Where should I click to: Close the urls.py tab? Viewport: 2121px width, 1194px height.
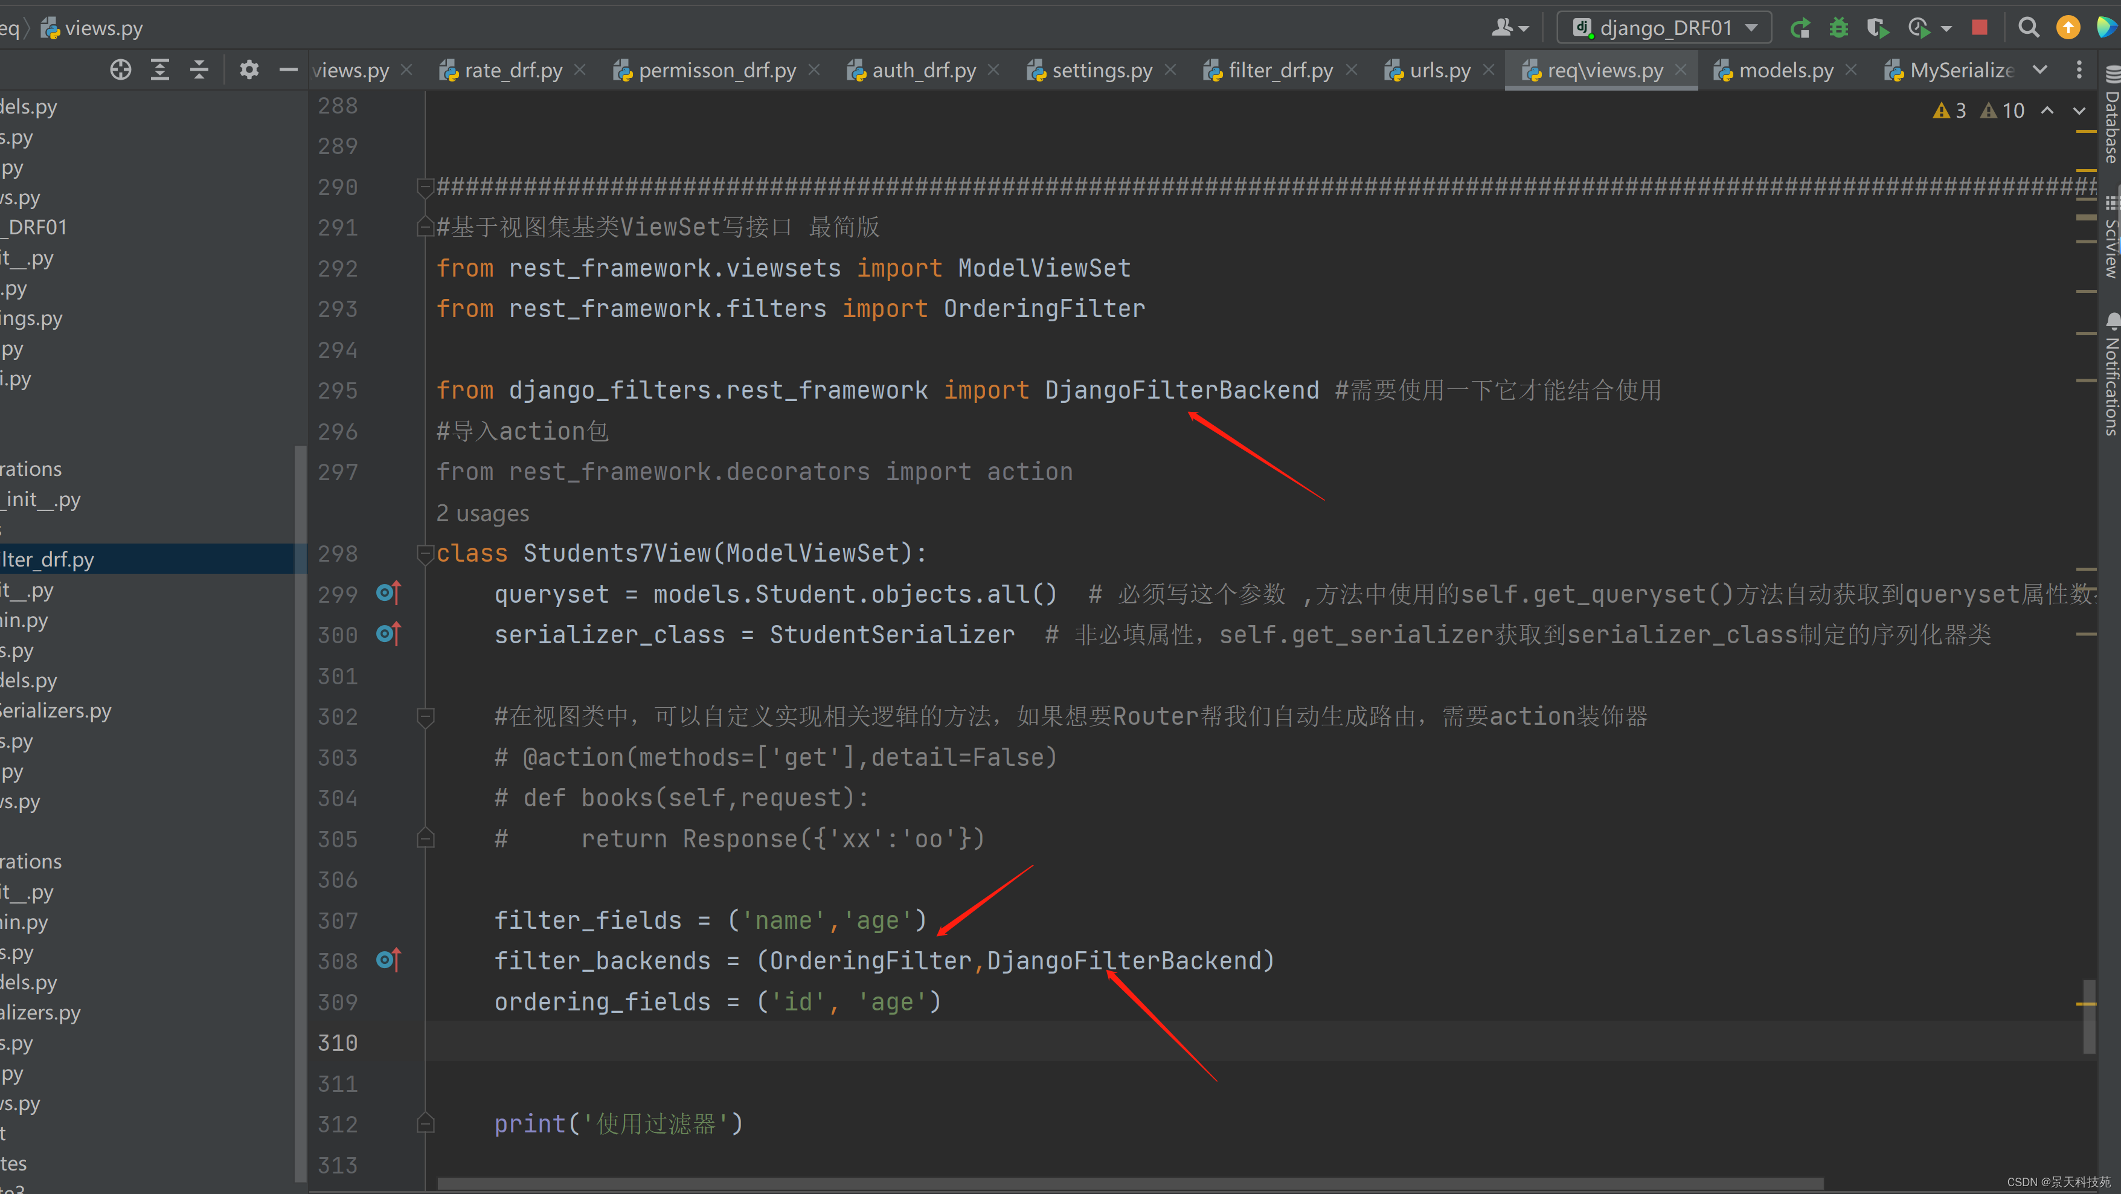pos(1488,70)
